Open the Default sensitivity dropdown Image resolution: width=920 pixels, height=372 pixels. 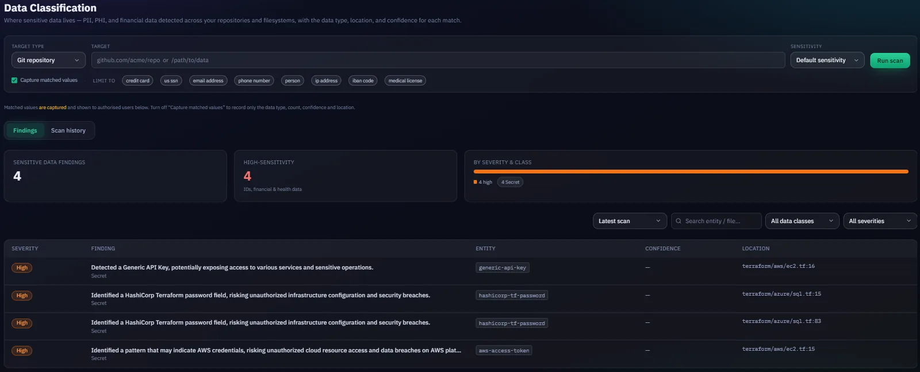tap(827, 60)
